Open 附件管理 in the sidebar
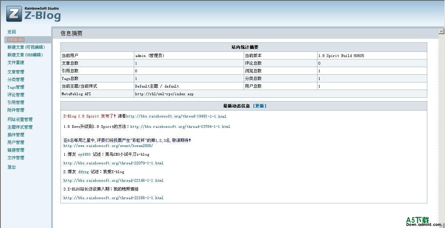The image size is (445, 228). pos(16,110)
